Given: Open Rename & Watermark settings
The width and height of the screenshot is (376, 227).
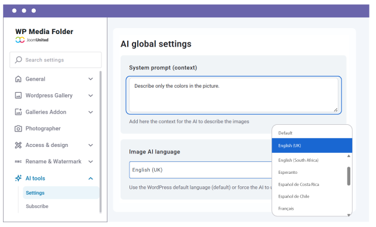Looking at the screenshot, I should [x=54, y=161].
